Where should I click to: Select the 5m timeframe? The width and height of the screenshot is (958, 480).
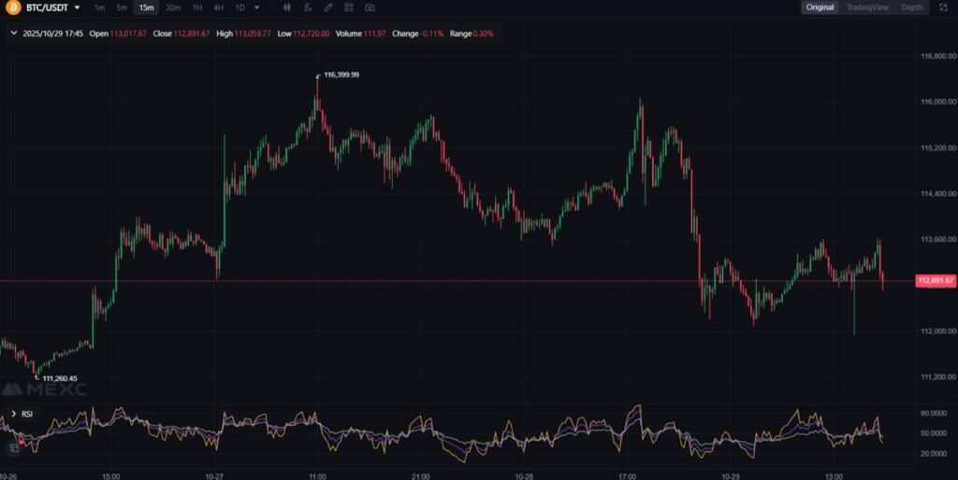pyautogui.click(x=122, y=7)
